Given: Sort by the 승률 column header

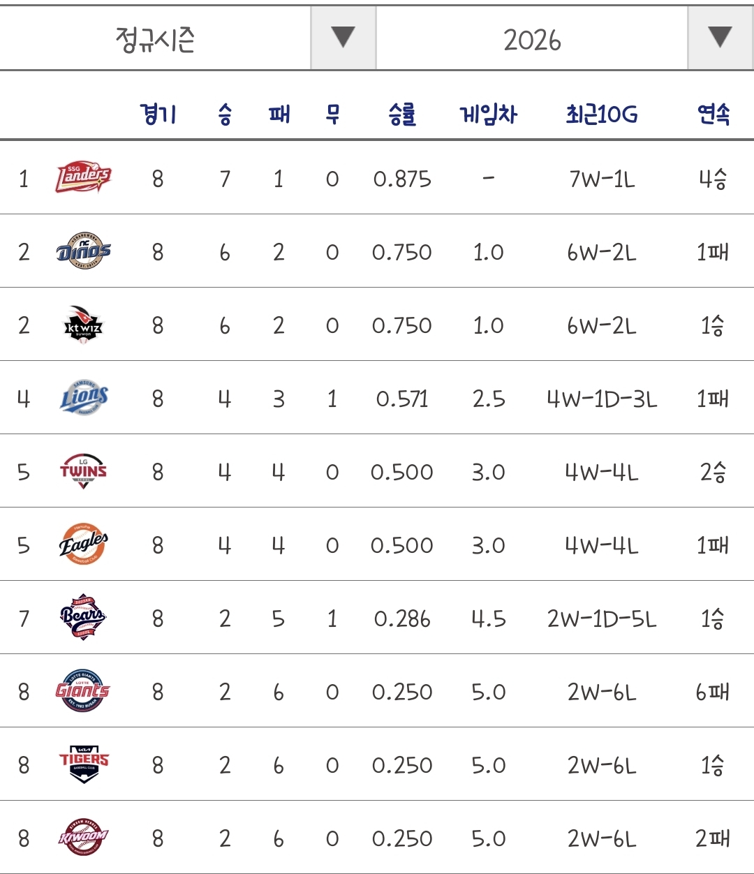Looking at the screenshot, I should [x=402, y=114].
